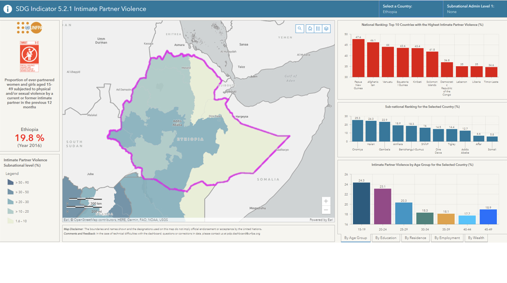Switch to By Education tab
507x283 pixels.
click(x=386, y=238)
